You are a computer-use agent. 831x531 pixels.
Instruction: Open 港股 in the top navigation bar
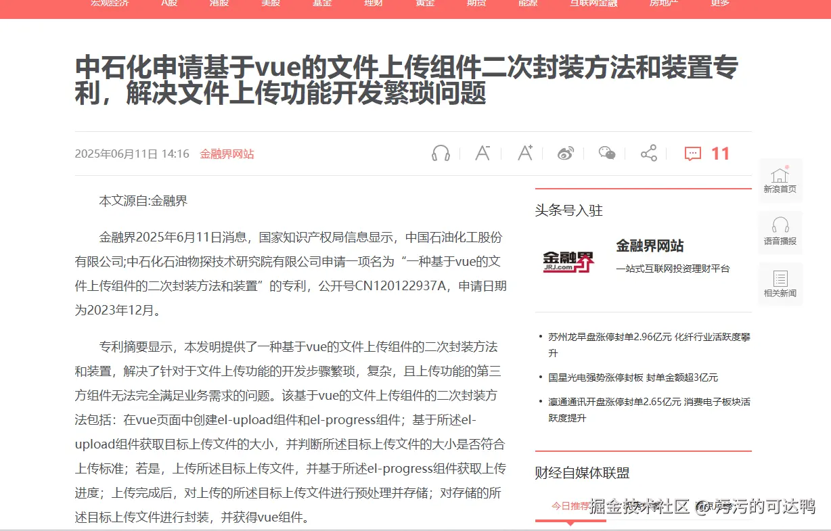point(219,3)
